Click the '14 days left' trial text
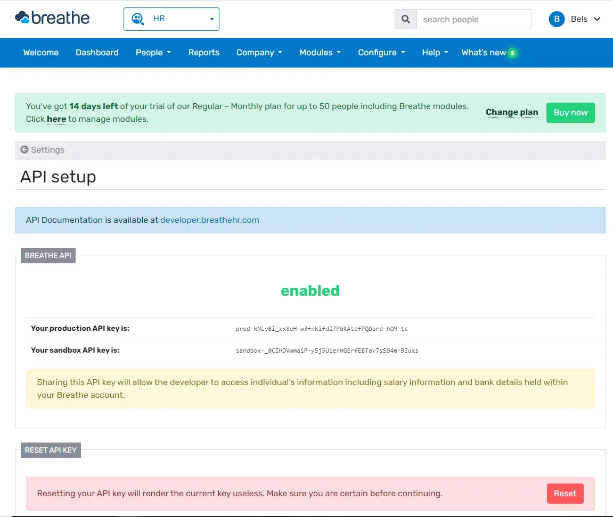This screenshot has width=613, height=517. pos(93,106)
